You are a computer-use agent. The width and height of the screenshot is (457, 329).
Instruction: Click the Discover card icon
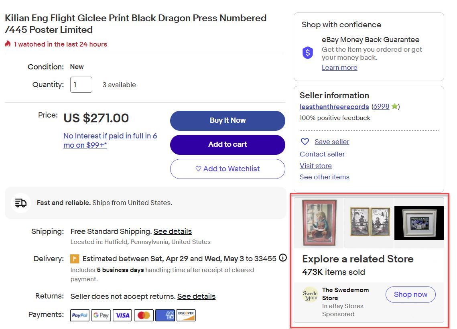[186, 315]
